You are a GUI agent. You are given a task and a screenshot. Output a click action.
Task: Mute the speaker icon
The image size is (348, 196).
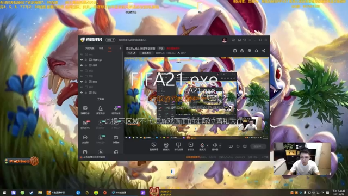click(x=215, y=145)
